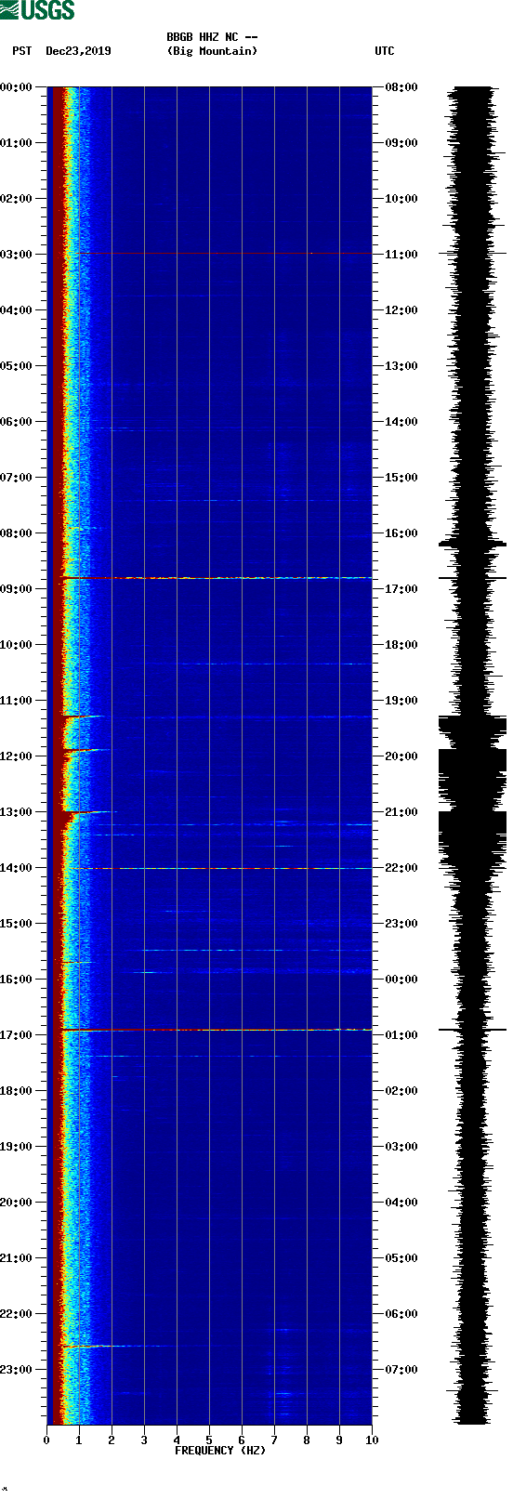Select the station title 'BBGB HHZ NC --'
Screen dimensions: 513x1499
tap(212, 37)
